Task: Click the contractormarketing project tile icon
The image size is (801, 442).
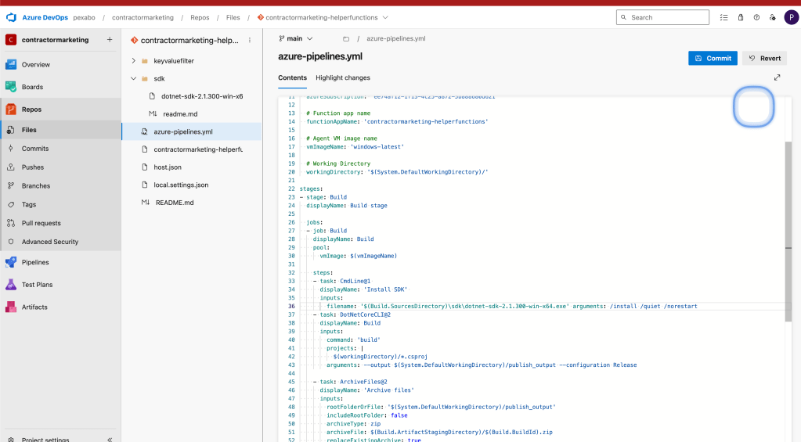Action: click(11, 40)
